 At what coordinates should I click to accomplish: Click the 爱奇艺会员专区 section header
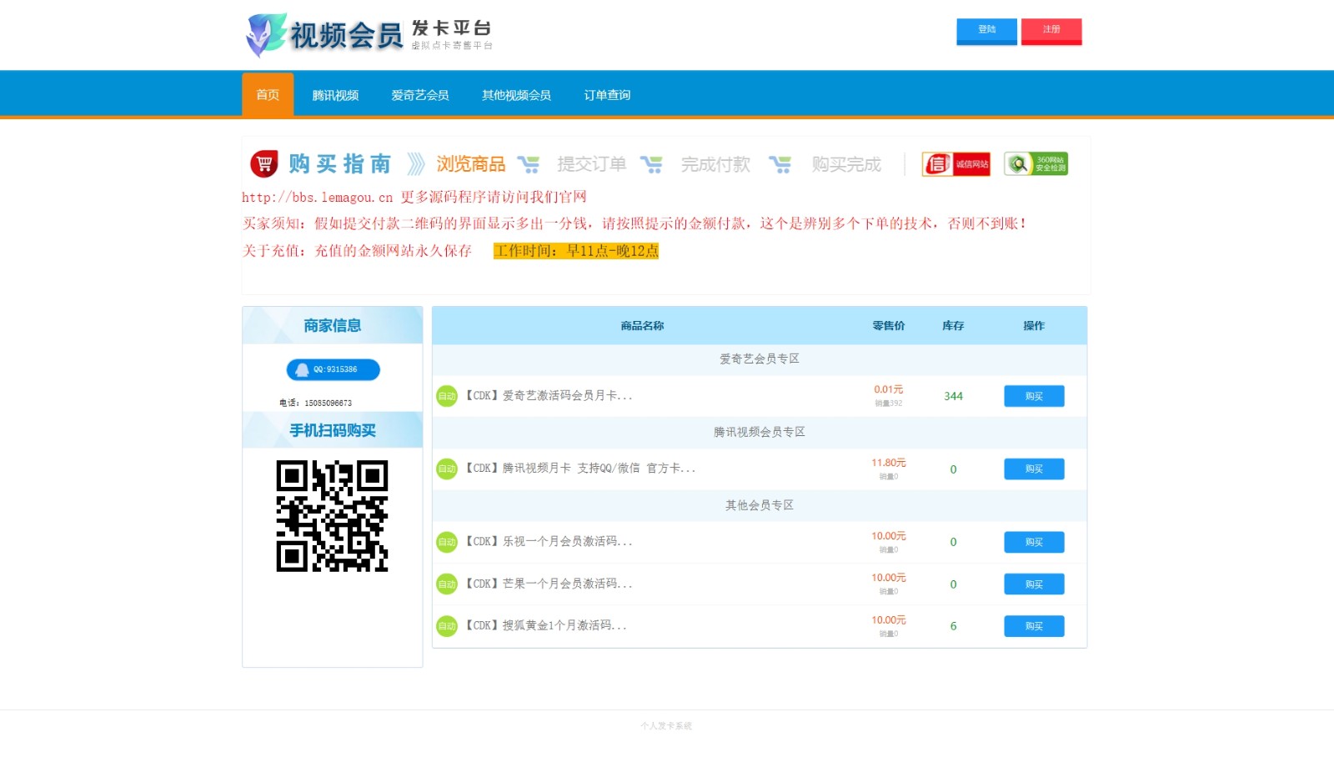pyautogui.click(x=760, y=358)
